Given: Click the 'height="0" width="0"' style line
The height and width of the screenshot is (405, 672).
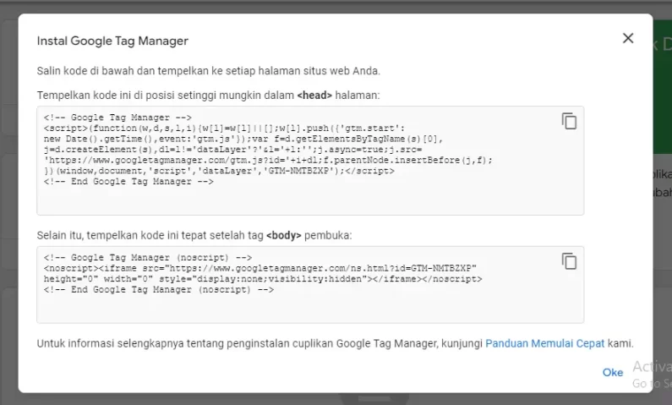Looking at the screenshot, I should [263, 279].
